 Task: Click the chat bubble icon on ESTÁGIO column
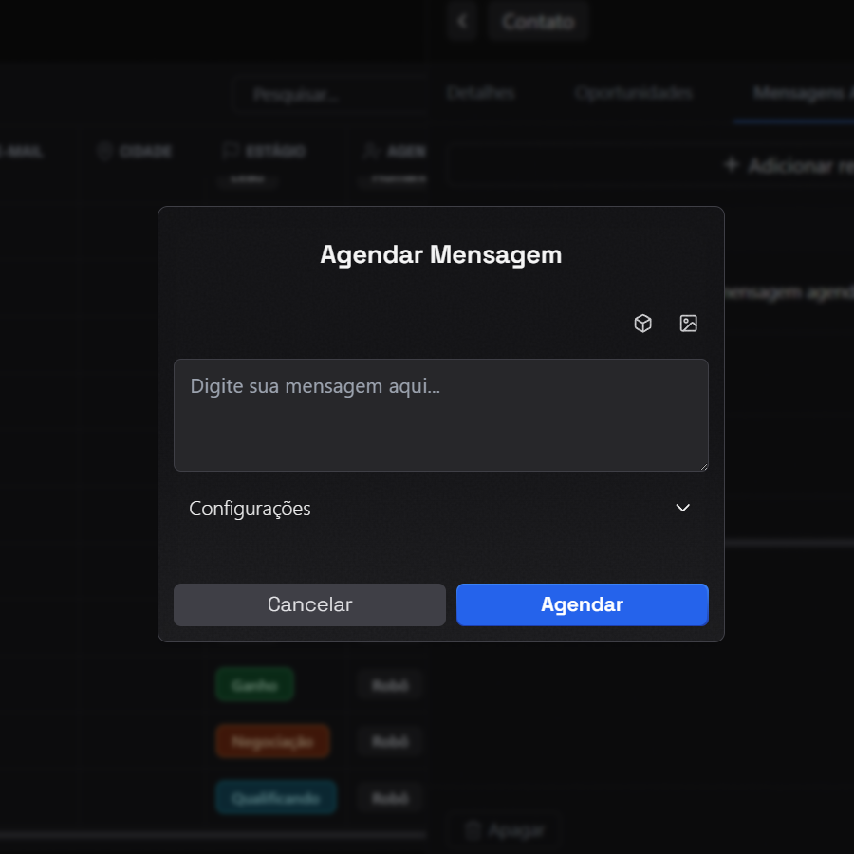[x=228, y=151]
